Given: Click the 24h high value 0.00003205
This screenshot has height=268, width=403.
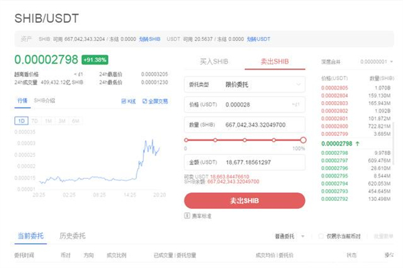Looking at the screenshot, I should 154,74.
